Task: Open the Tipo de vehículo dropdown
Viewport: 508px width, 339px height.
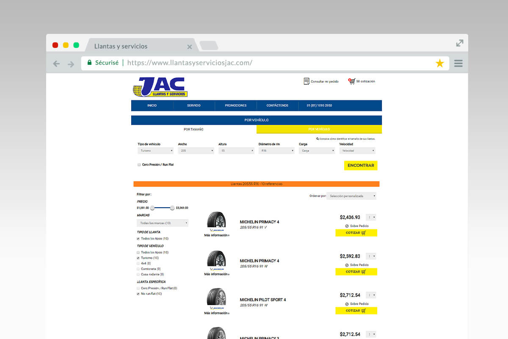Action: pyautogui.click(x=155, y=150)
